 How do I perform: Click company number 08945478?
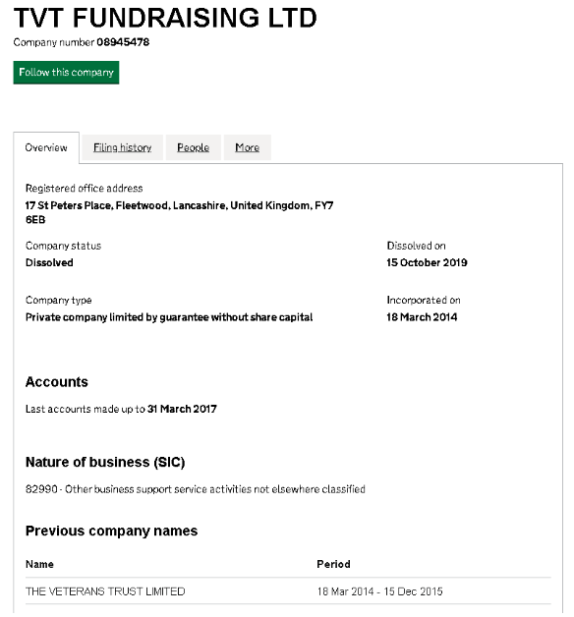click(x=123, y=42)
